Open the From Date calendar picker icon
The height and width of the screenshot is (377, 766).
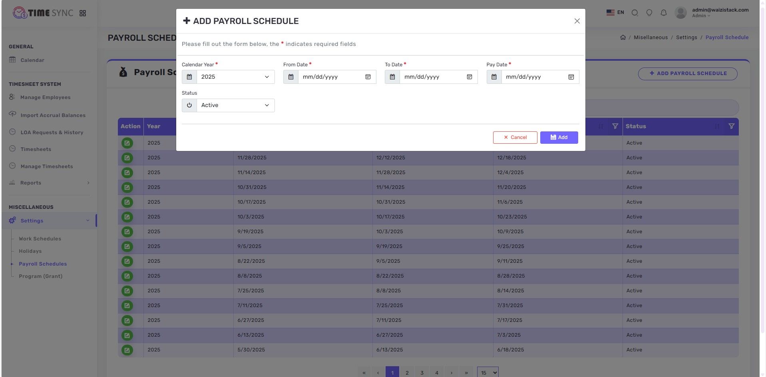tap(368, 77)
